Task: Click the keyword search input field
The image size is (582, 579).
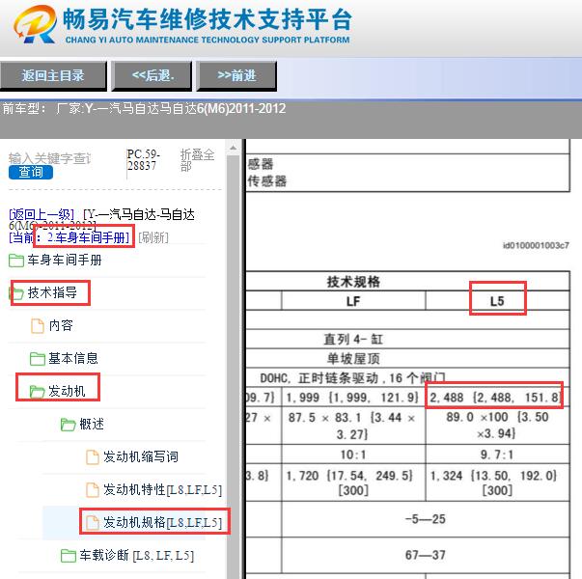Action: click(49, 158)
